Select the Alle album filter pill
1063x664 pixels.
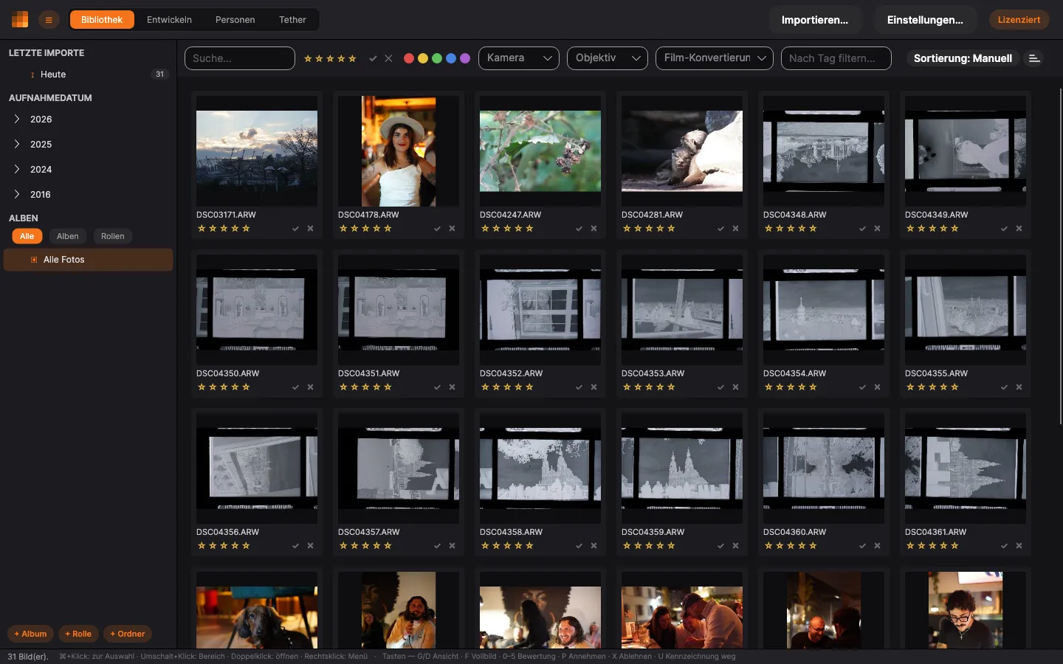[x=27, y=236]
